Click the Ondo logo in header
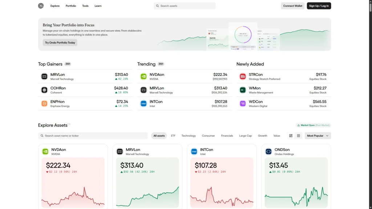Screen dimensions: 372x209 41,6
